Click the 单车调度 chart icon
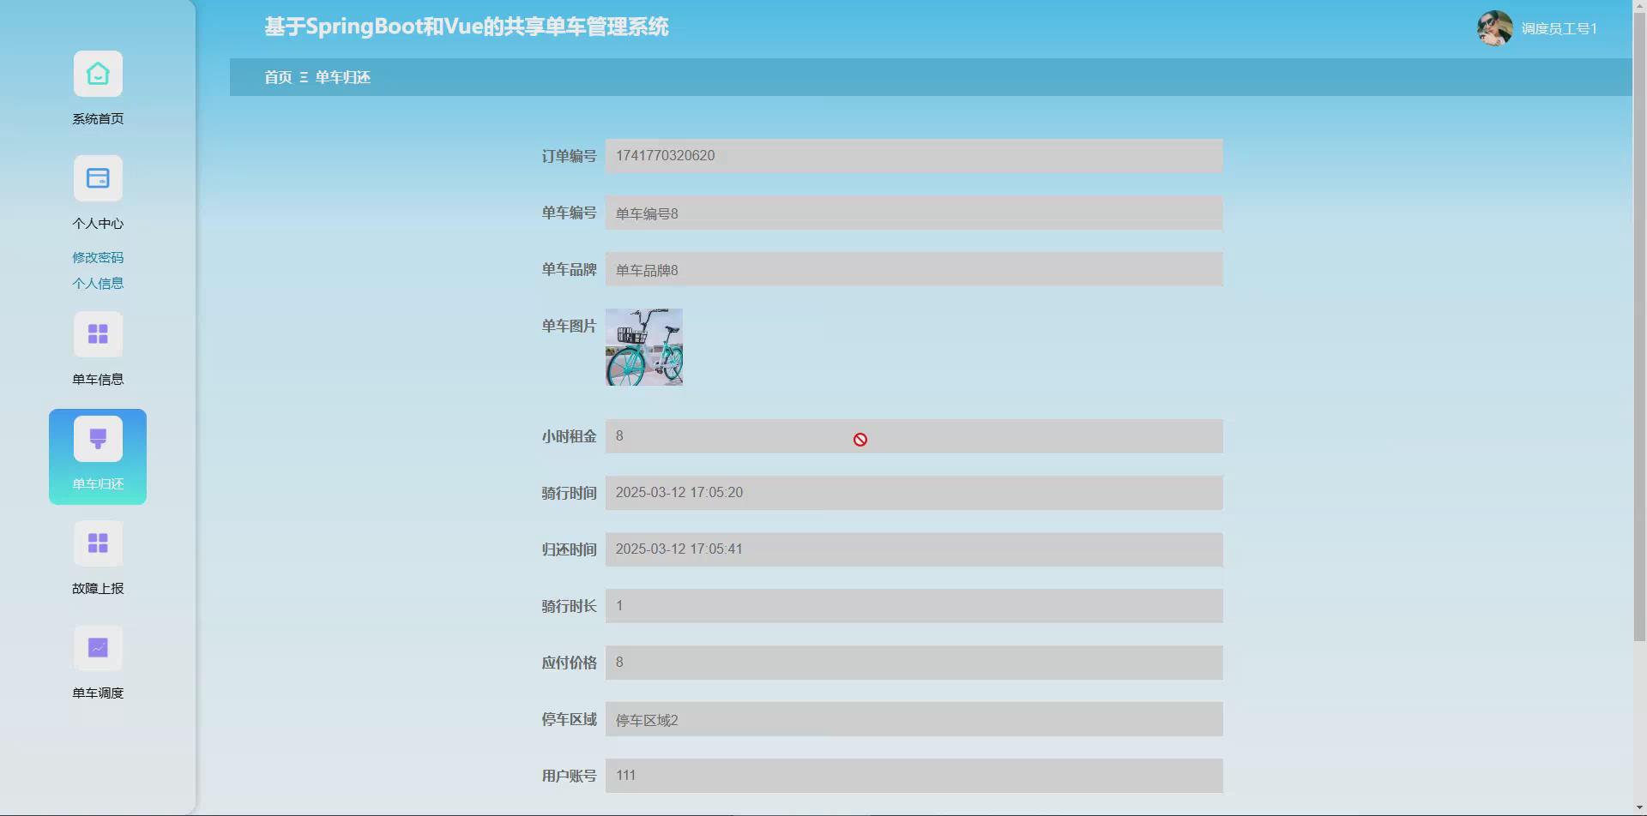The image size is (1647, 816). (97, 648)
